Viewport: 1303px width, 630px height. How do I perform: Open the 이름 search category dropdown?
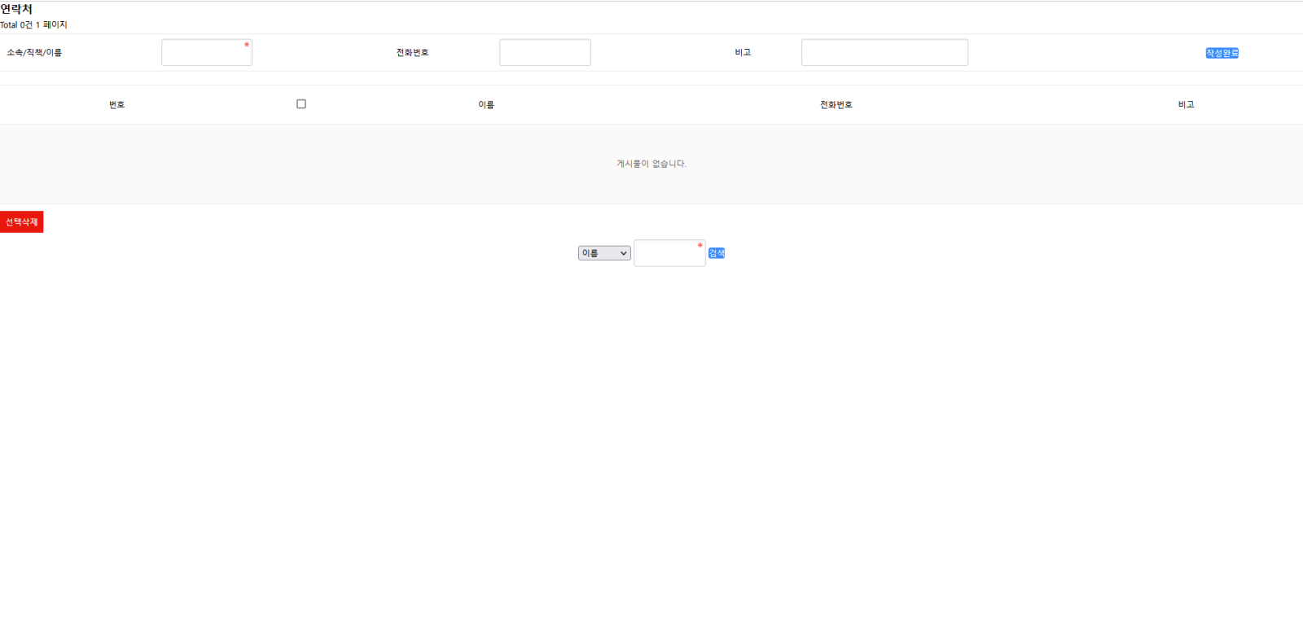click(604, 253)
